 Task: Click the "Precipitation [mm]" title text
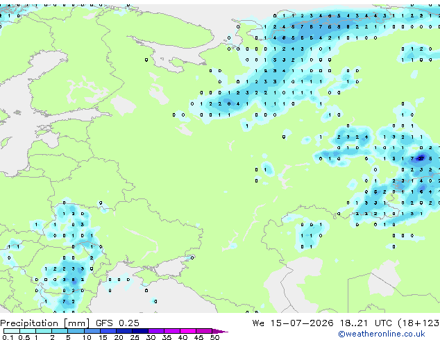tap(44, 323)
